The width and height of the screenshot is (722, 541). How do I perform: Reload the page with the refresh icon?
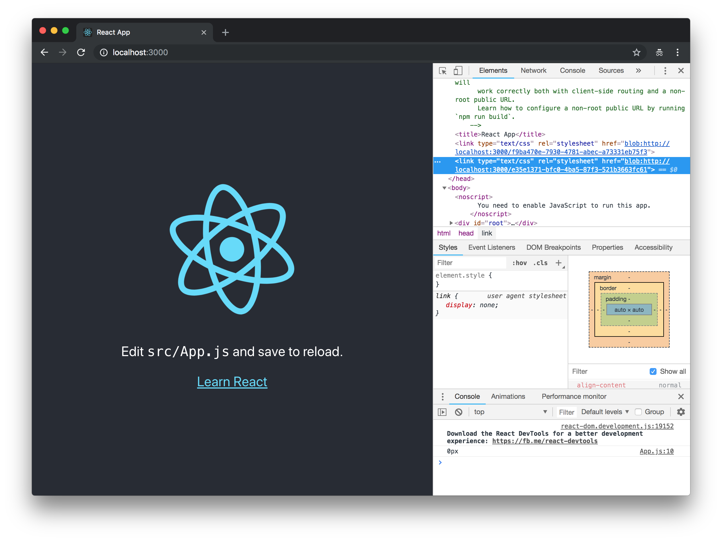click(81, 52)
